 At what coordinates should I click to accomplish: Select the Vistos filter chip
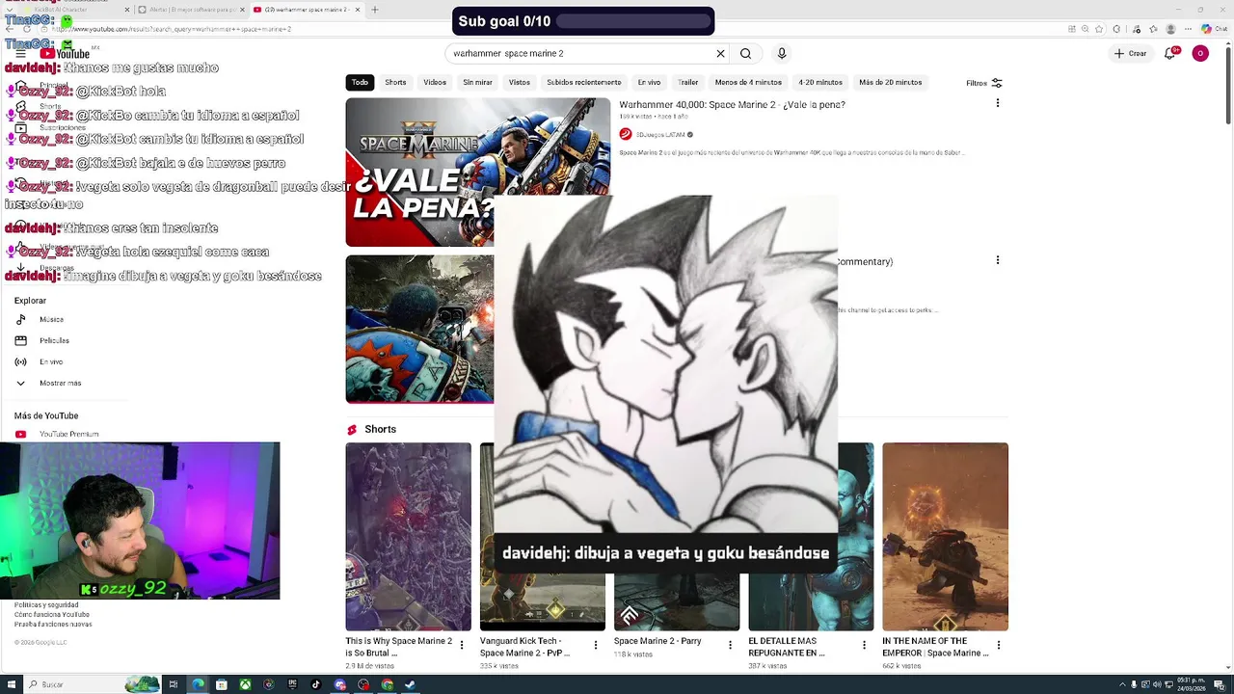(520, 83)
